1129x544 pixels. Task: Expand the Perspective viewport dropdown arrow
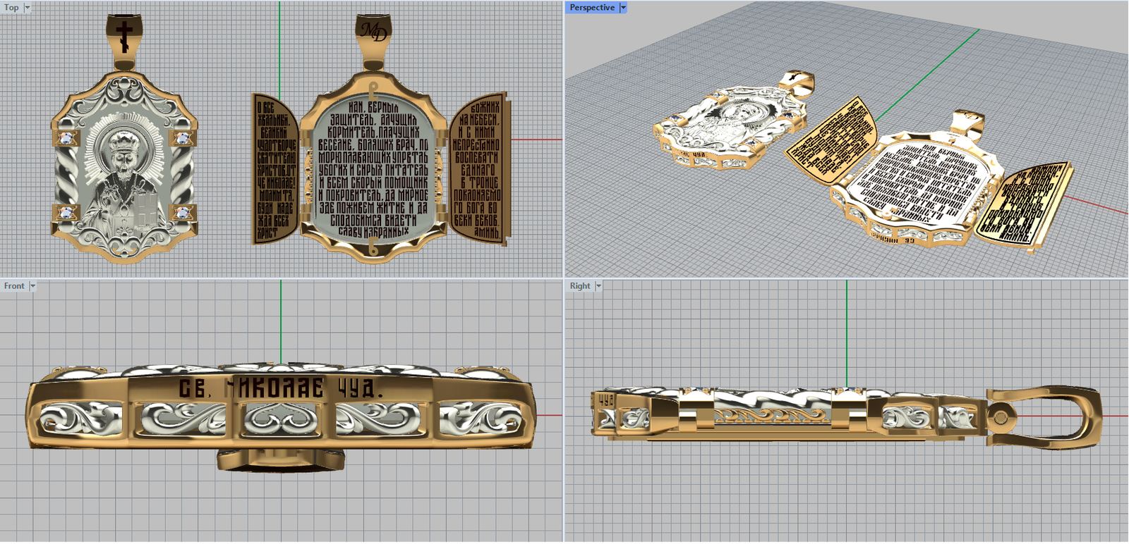tap(622, 8)
